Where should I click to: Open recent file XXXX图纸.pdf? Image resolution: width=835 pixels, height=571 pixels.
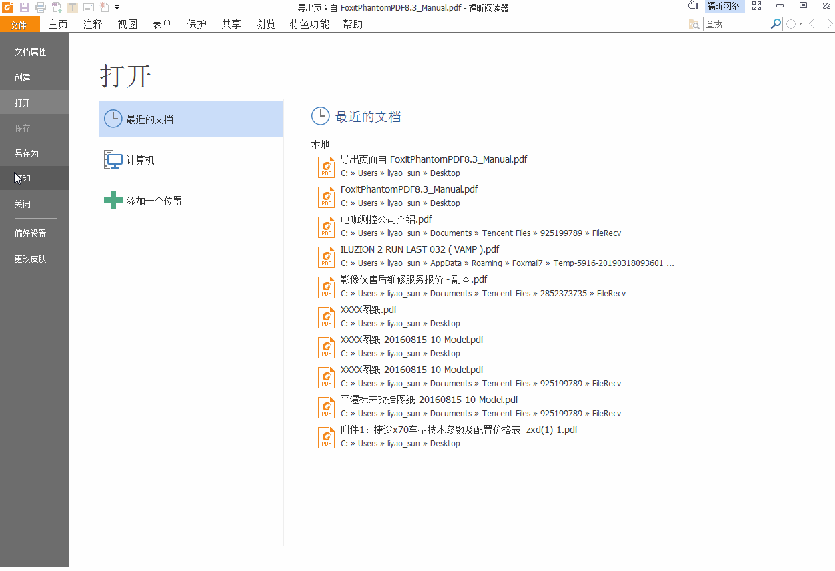[x=369, y=310]
